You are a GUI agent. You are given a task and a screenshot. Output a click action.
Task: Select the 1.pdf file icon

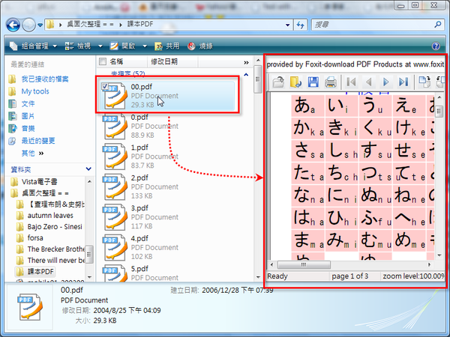point(115,157)
